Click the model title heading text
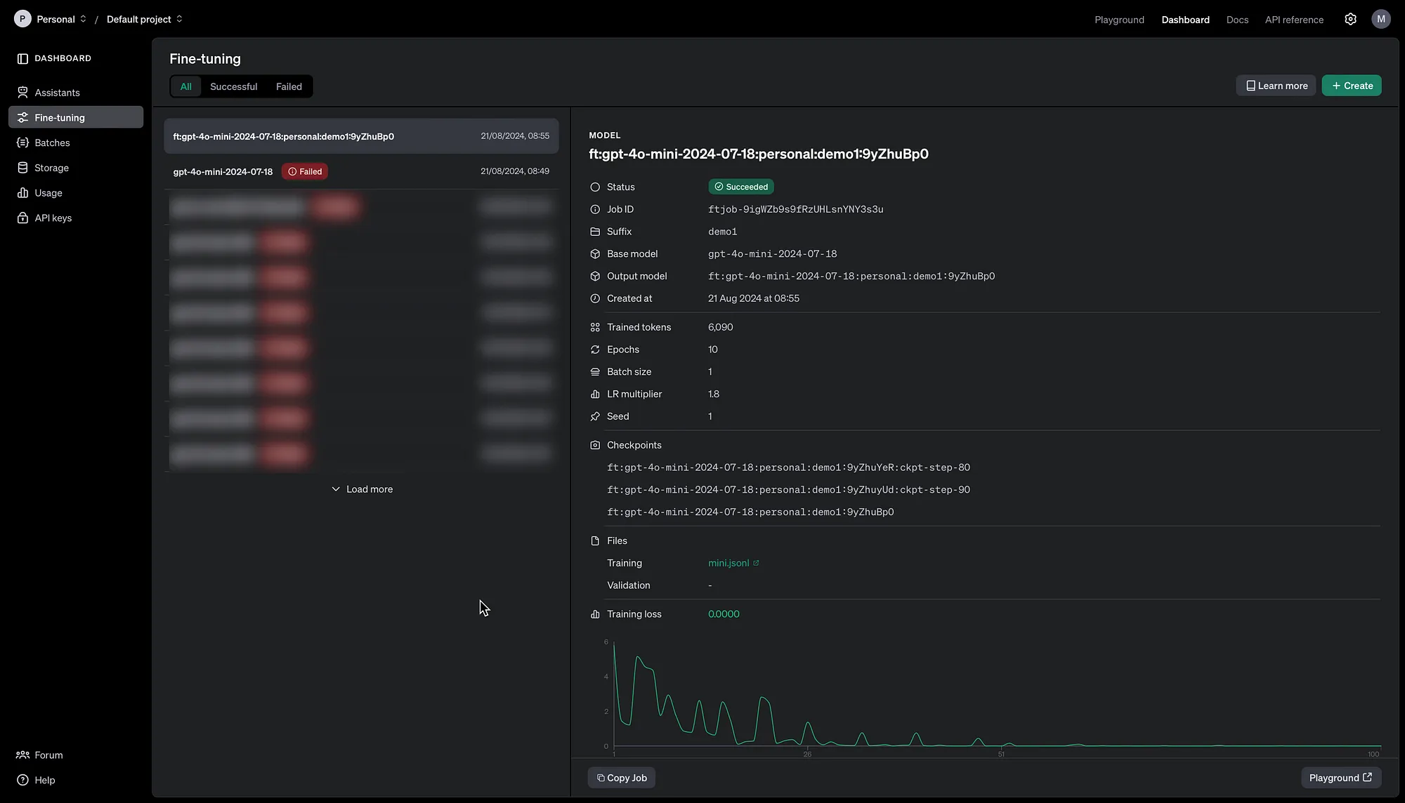This screenshot has width=1405, height=803. (759, 154)
